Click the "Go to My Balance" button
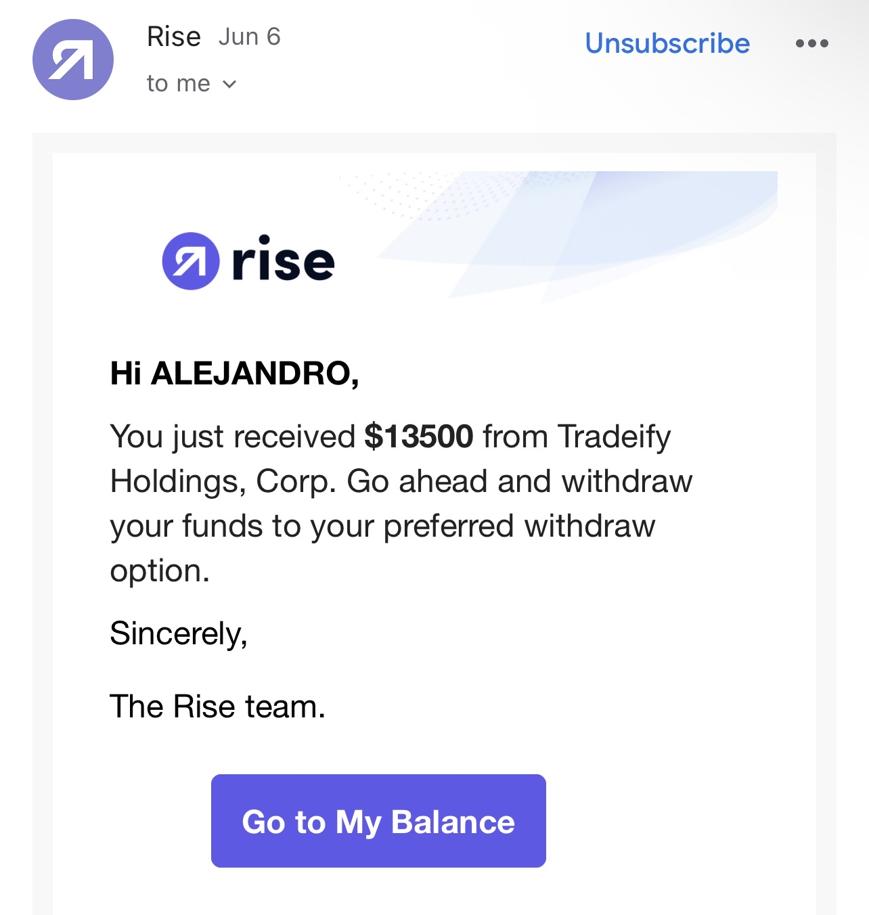 tap(379, 821)
